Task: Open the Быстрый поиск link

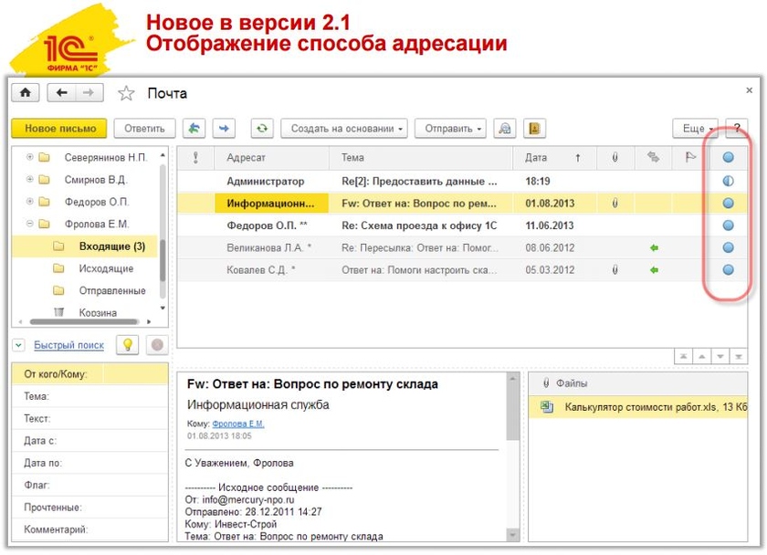Action: (x=69, y=345)
